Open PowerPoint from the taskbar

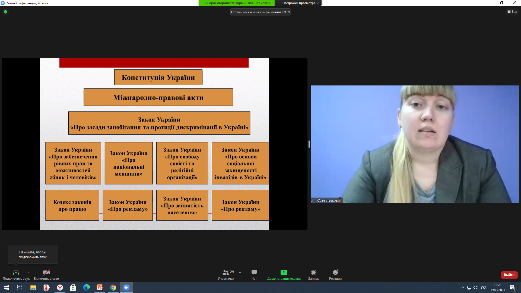click(x=100, y=288)
